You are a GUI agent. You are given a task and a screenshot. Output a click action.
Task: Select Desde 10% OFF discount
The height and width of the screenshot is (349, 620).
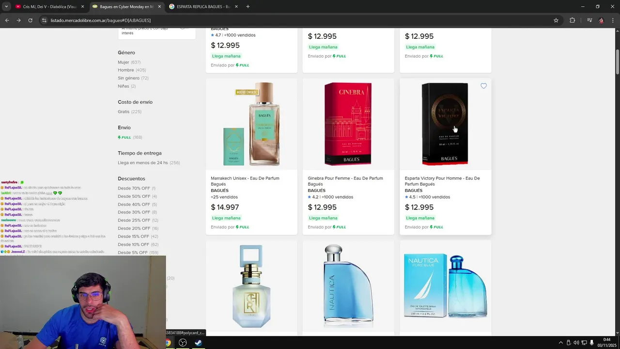click(x=138, y=244)
